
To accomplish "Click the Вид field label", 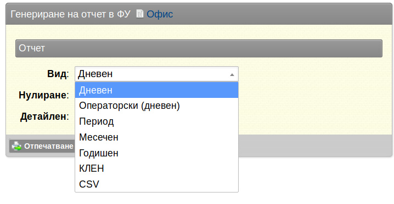I will pos(58,74).
